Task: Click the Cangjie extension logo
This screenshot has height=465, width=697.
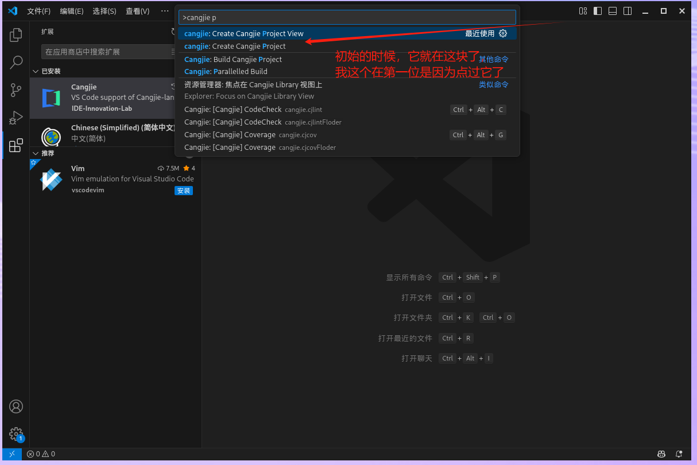Action: (x=51, y=98)
